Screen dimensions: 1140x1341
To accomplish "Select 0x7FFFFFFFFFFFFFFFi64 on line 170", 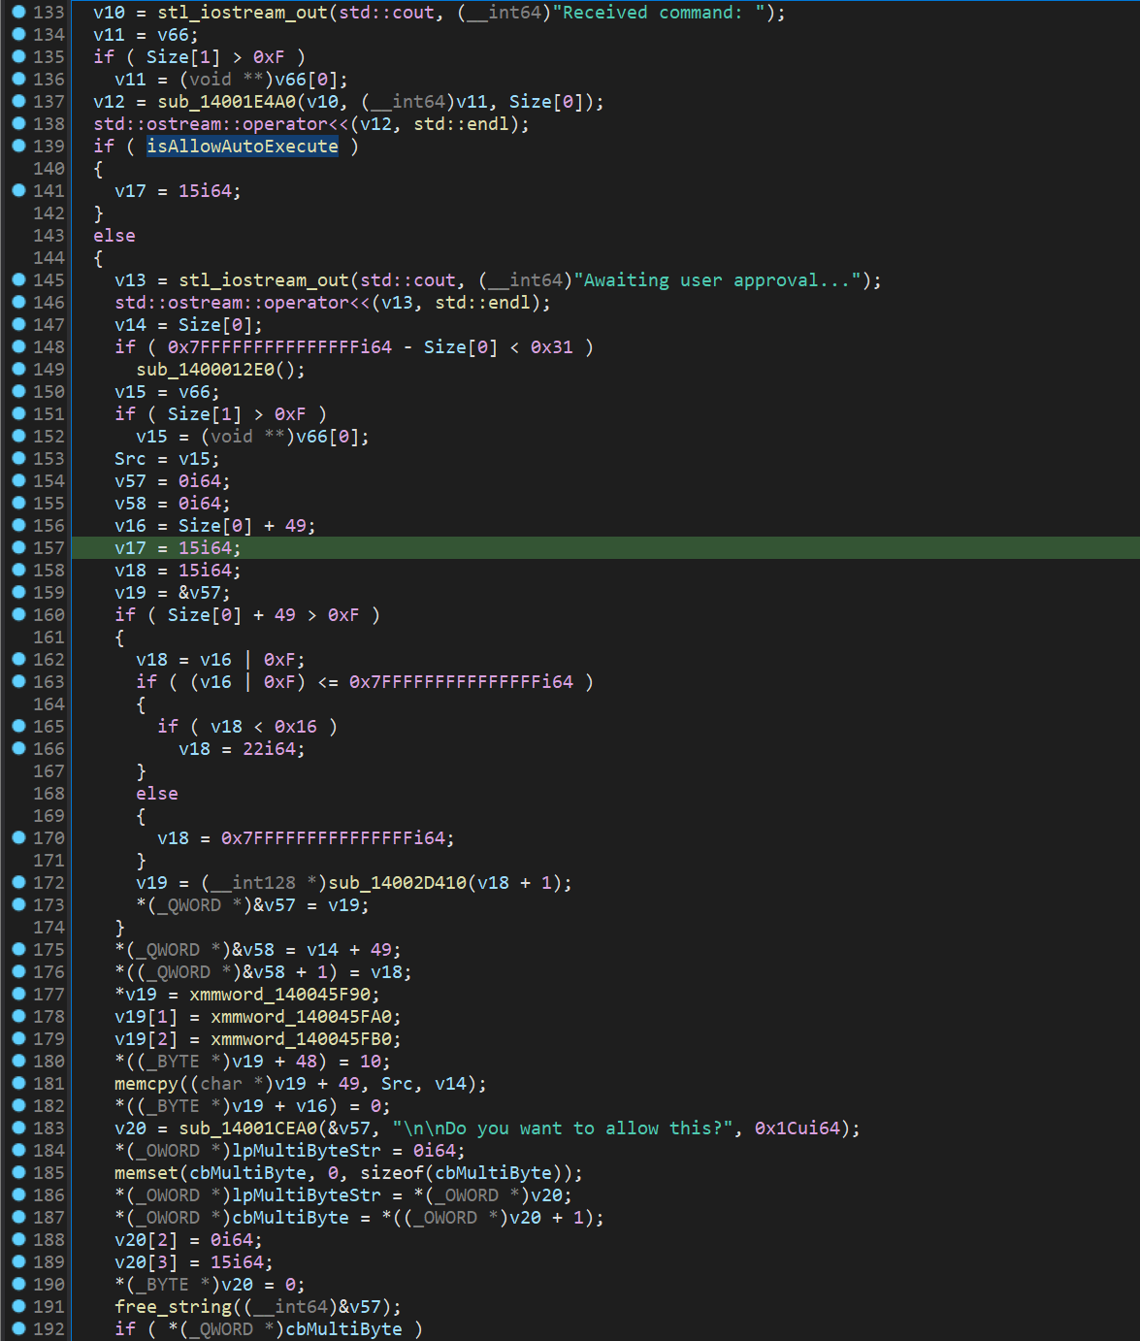I will coord(333,837).
